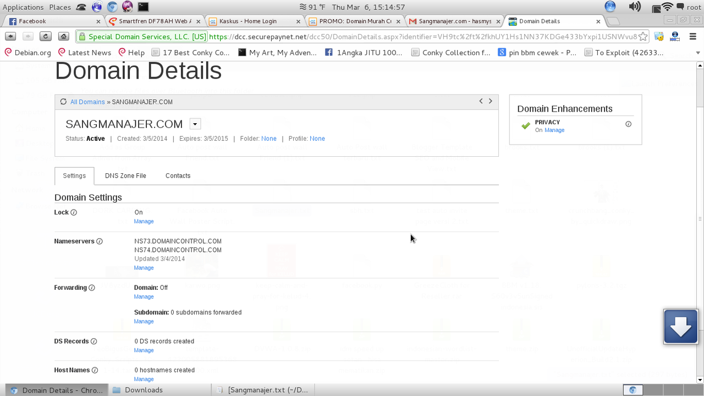Launch Chromium from the top panel
This screenshot has height=396, width=704.
pyautogui.click(x=112, y=7)
